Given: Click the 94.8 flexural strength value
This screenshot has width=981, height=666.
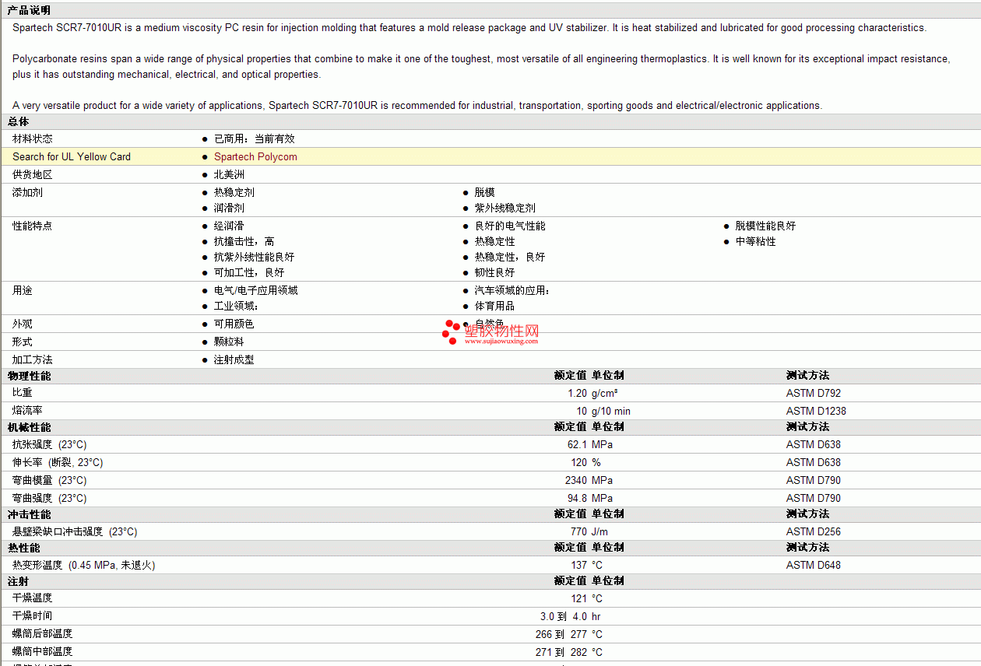Looking at the screenshot, I should click(577, 498).
